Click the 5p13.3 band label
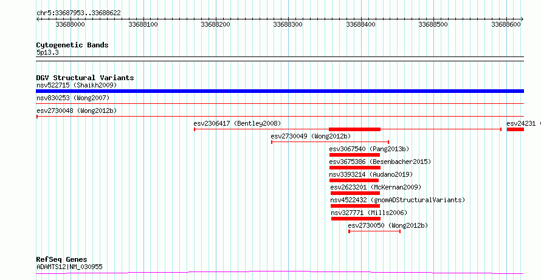541x280 pixels. [x=47, y=53]
